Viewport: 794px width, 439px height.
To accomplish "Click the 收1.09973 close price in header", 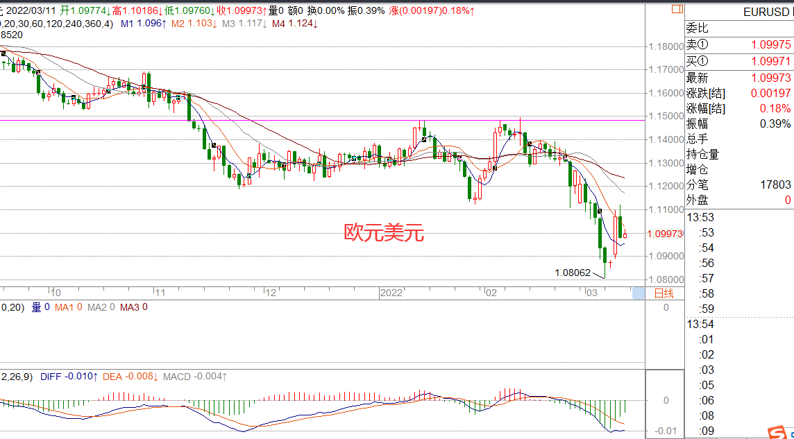I will tap(242, 10).
